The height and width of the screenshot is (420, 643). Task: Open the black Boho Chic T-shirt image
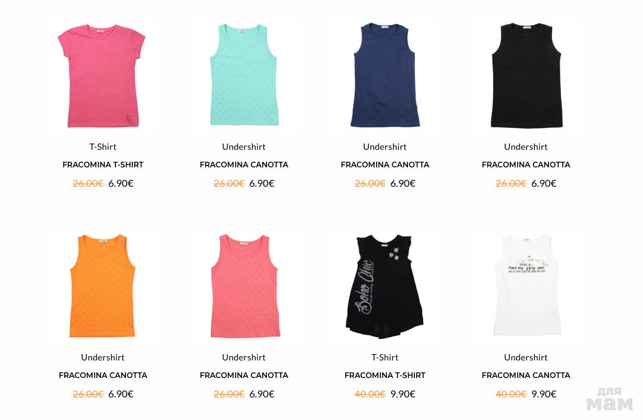385,286
